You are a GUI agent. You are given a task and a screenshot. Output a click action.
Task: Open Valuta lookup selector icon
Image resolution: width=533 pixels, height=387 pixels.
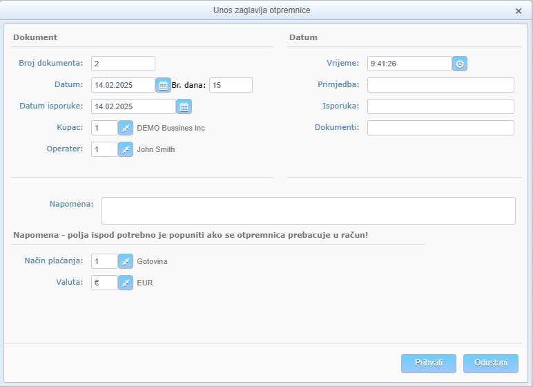pos(126,283)
